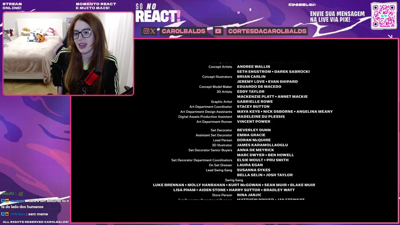
Task: Click the credit name 'EMMA GRACIE'
Action: tap(251, 135)
